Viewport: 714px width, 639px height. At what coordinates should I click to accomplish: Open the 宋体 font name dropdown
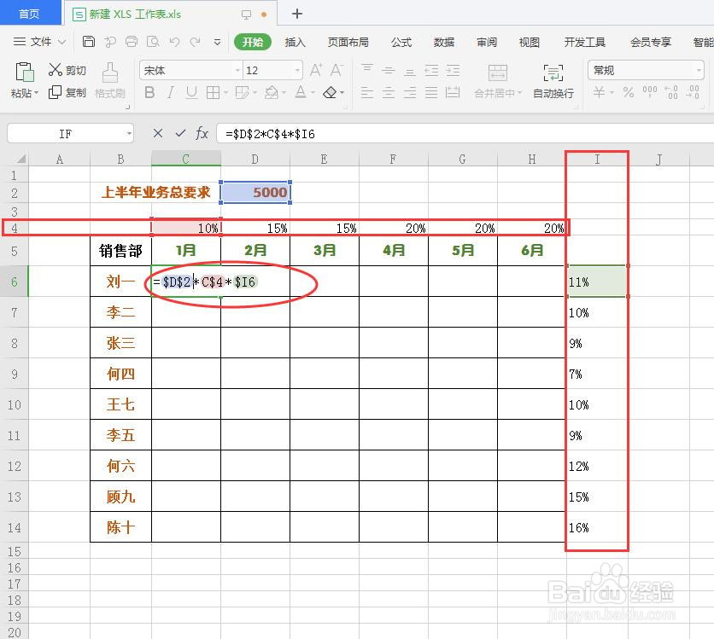coord(237,71)
